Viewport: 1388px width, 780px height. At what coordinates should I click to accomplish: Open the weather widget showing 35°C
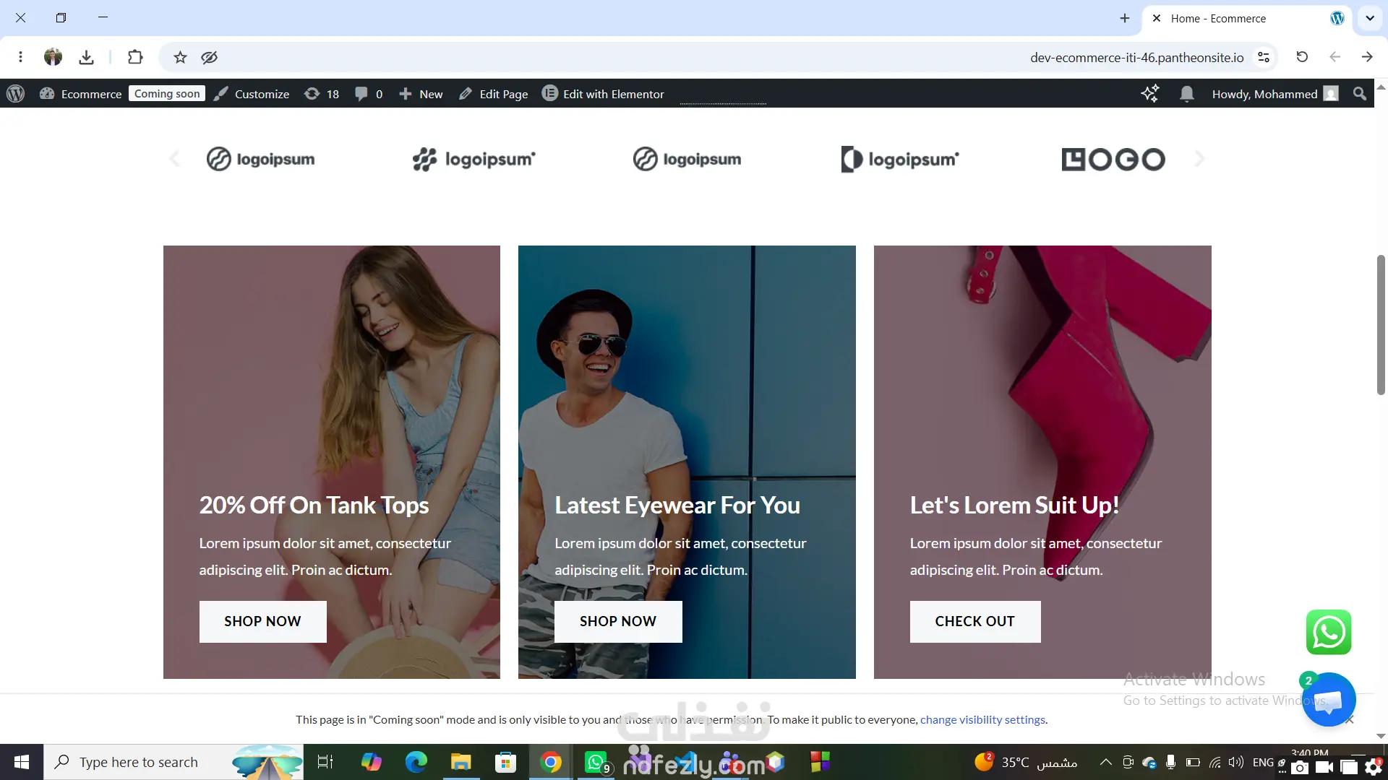pos(1026,762)
